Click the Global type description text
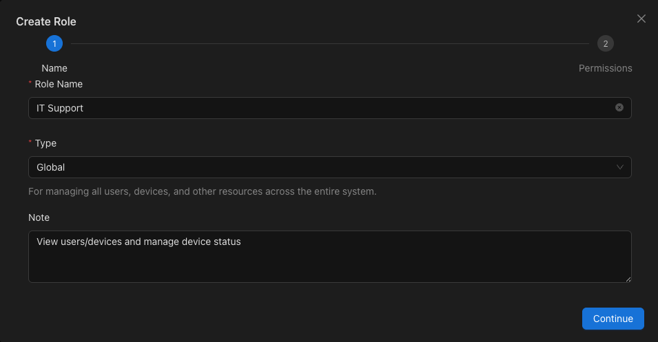Viewport: 658px width, 342px height. pyautogui.click(x=203, y=191)
